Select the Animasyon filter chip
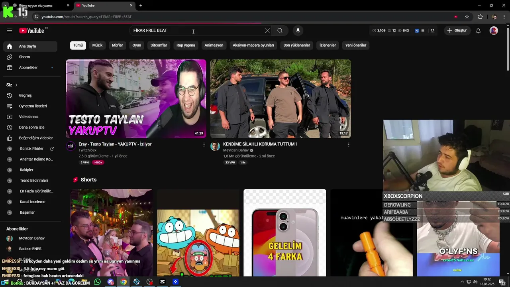 214,45
